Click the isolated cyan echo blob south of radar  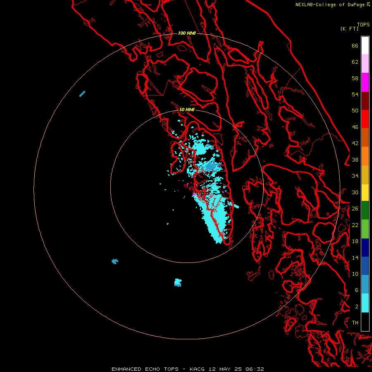[x=178, y=283]
